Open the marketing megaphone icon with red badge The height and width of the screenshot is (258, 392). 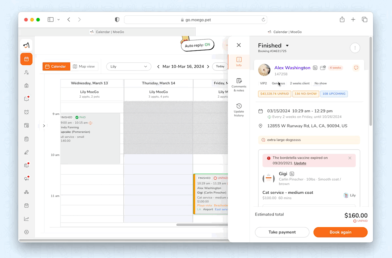(x=26, y=179)
